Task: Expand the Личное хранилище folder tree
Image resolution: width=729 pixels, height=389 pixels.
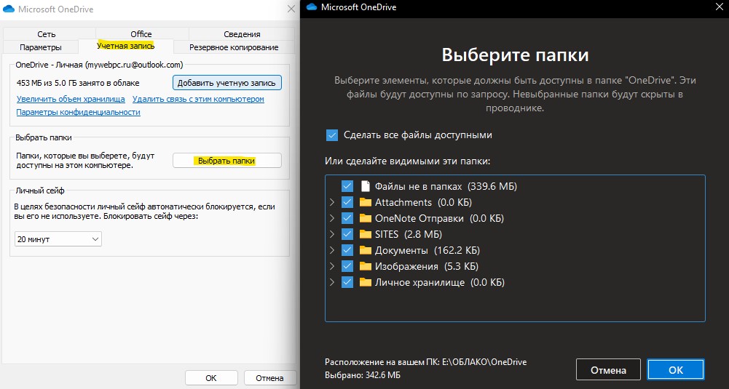Action: click(332, 282)
